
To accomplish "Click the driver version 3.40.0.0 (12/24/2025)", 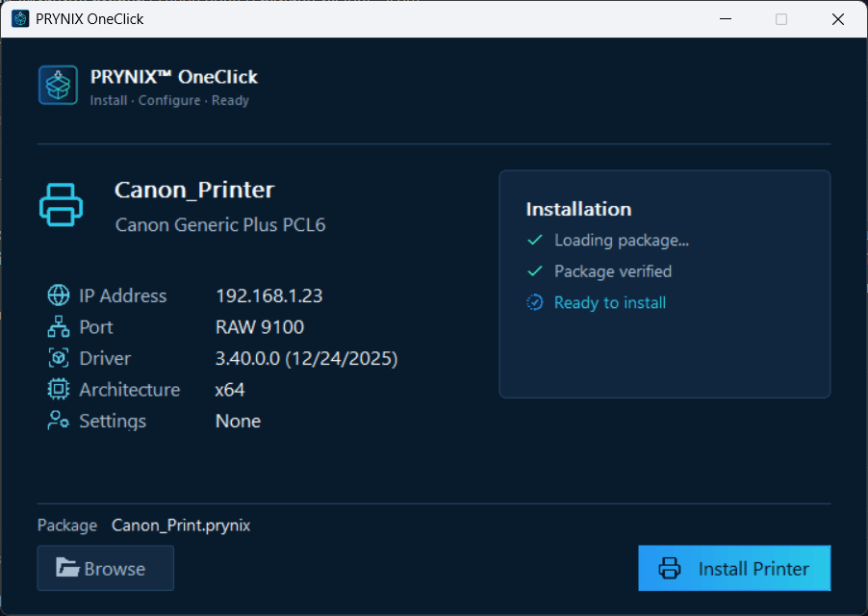I will 306,359.
